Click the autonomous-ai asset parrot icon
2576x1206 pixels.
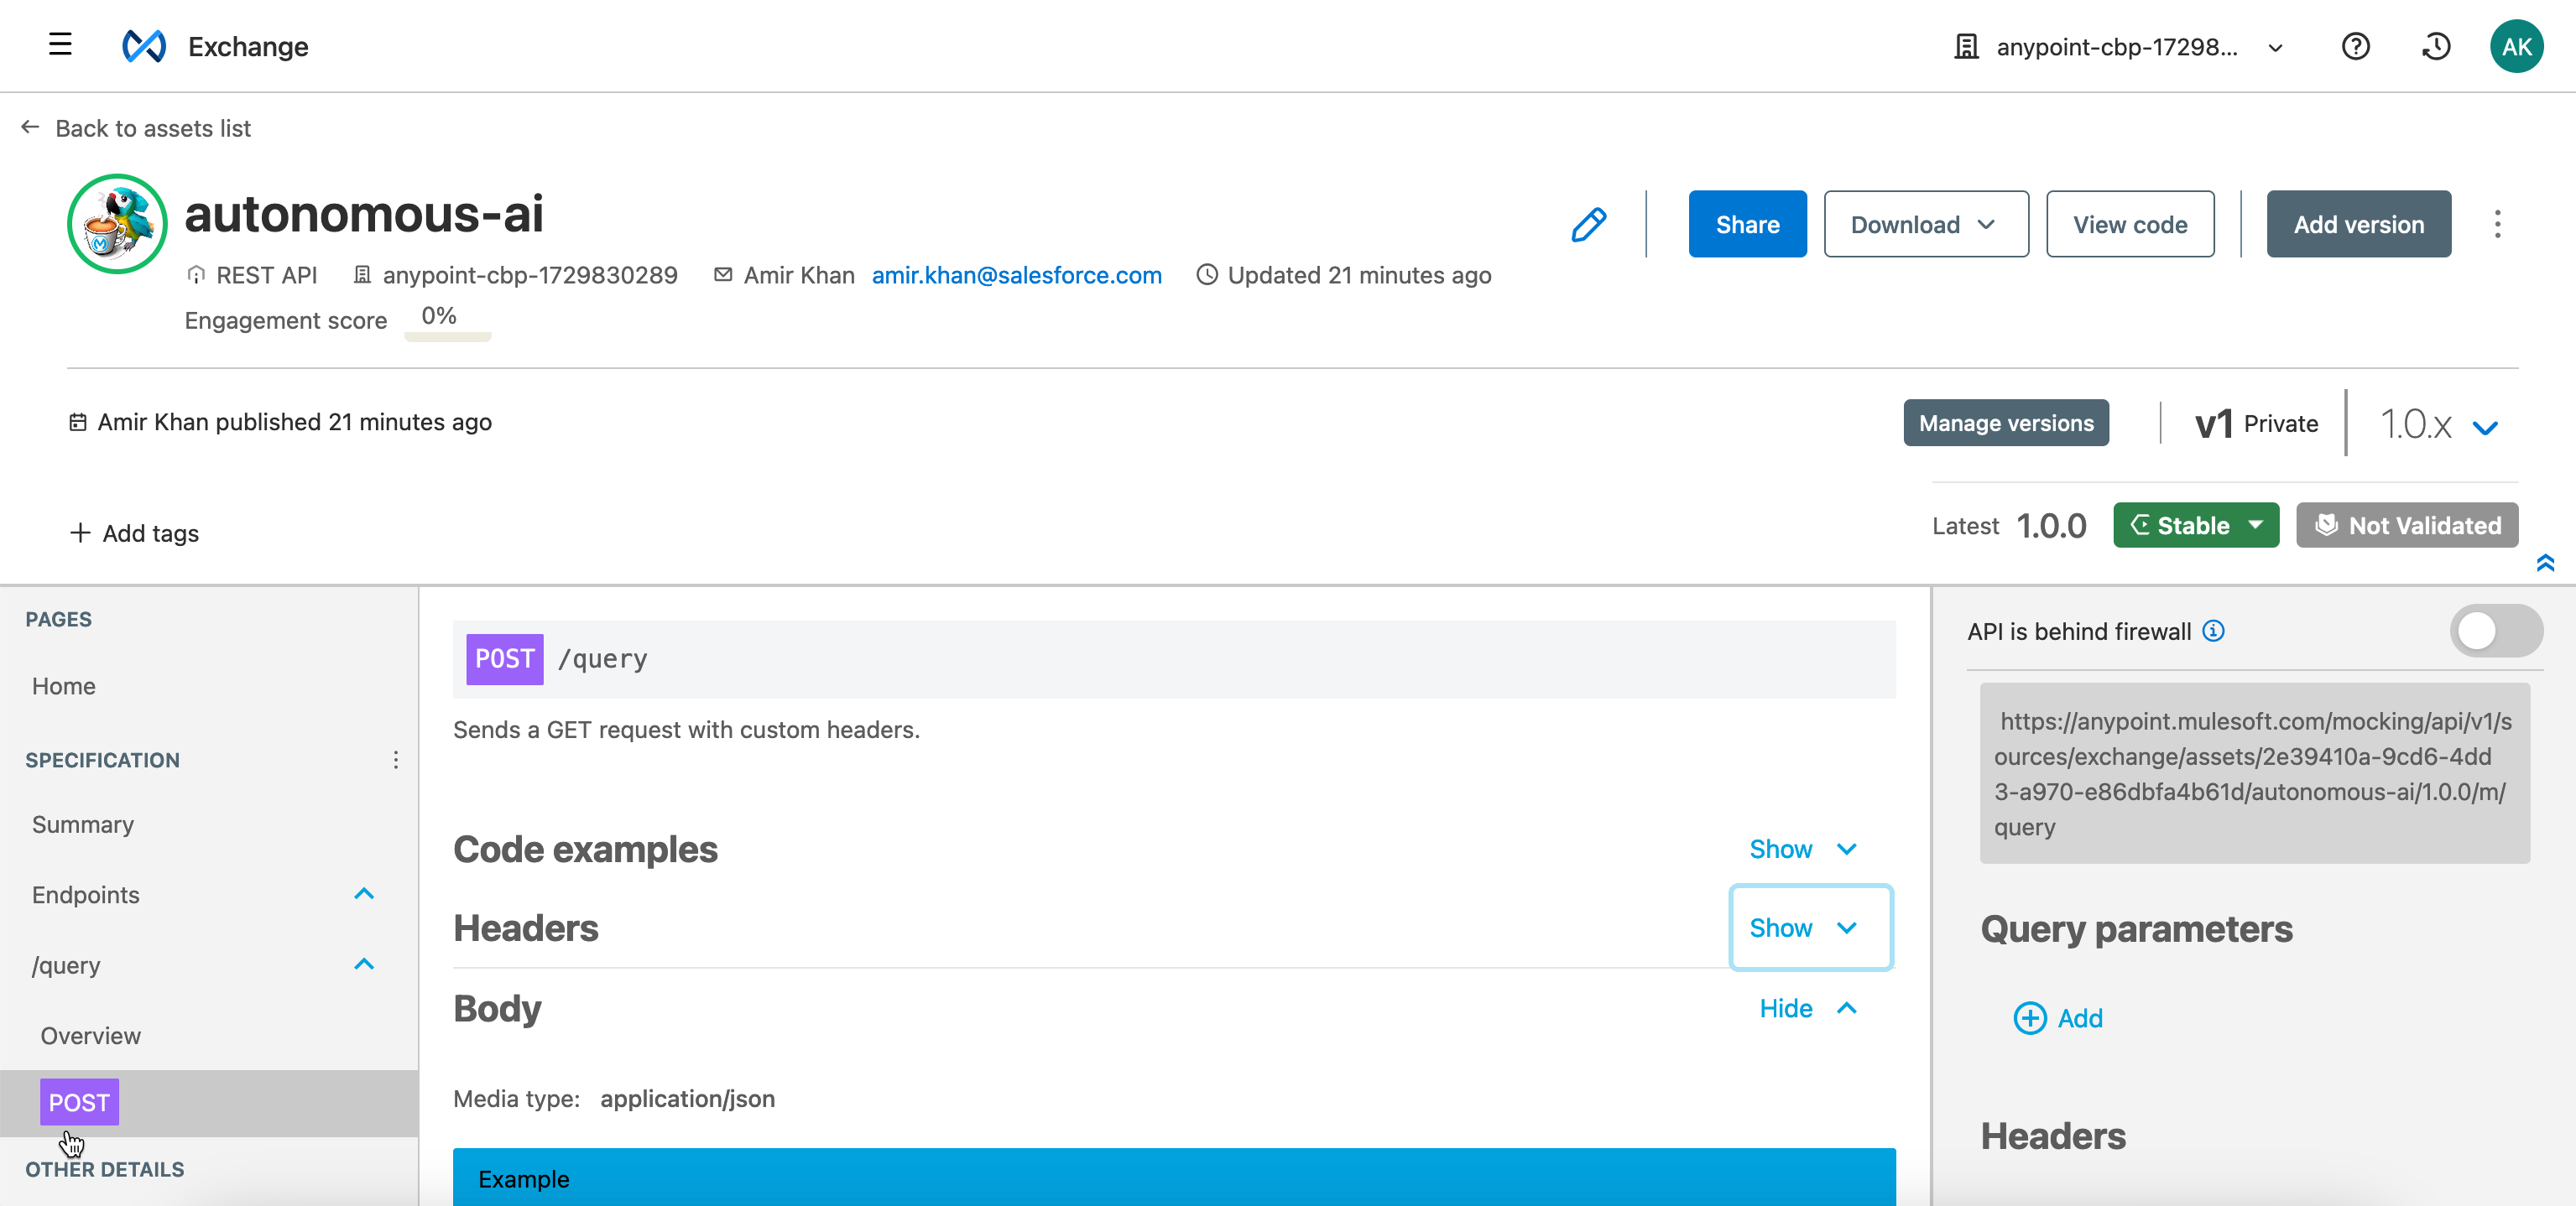(x=117, y=224)
